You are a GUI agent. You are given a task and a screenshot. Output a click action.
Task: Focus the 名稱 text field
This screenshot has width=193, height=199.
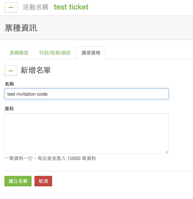pos(87,94)
